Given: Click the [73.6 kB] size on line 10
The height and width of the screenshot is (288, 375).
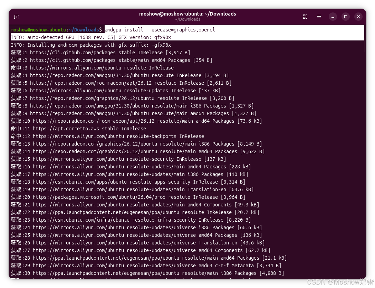Looking at the screenshot, I should coord(249,121).
